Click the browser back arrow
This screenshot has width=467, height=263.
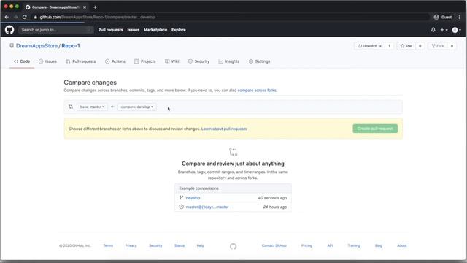click(x=7, y=17)
